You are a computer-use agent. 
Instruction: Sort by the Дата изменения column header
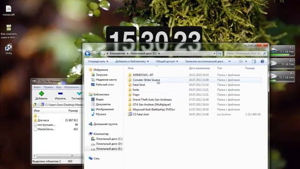(199, 68)
